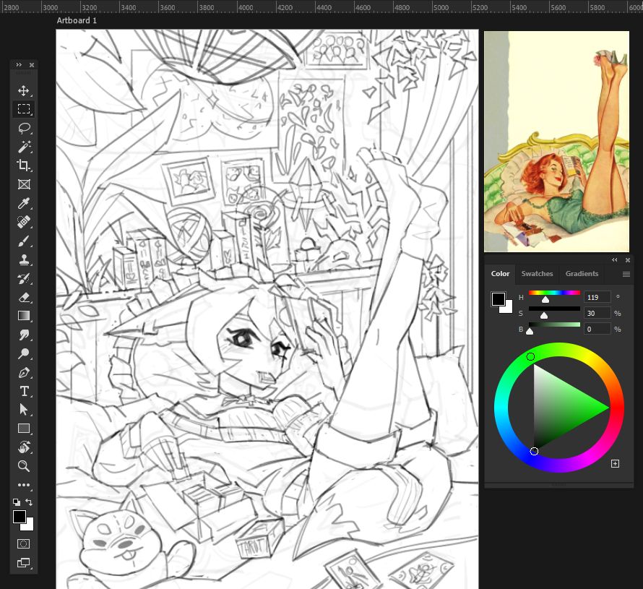This screenshot has width=643, height=589.
Task: Select the History Brush tool
Action: 24,278
